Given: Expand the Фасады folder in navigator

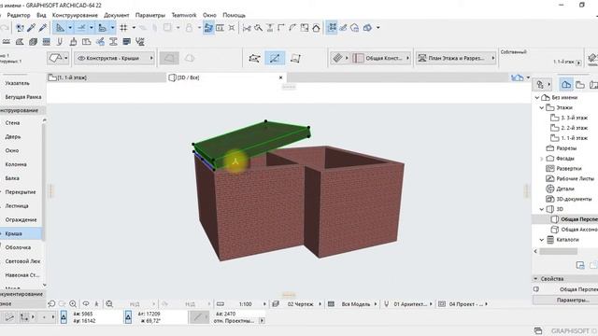Looking at the screenshot, I should click(542, 159).
